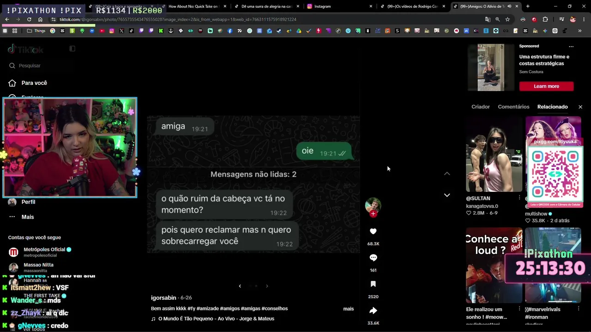This screenshot has width=591, height=332.
Task: Open the media controls icon in browser toolbar
Action: [x=561, y=19]
